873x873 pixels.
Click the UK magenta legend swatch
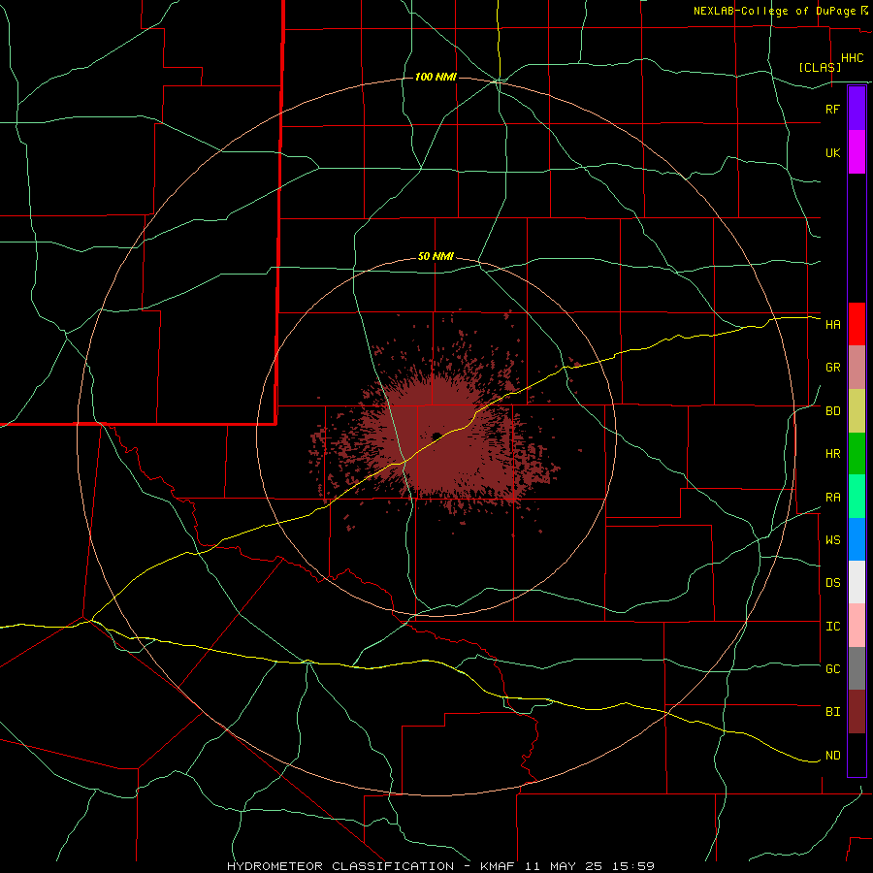857,152
